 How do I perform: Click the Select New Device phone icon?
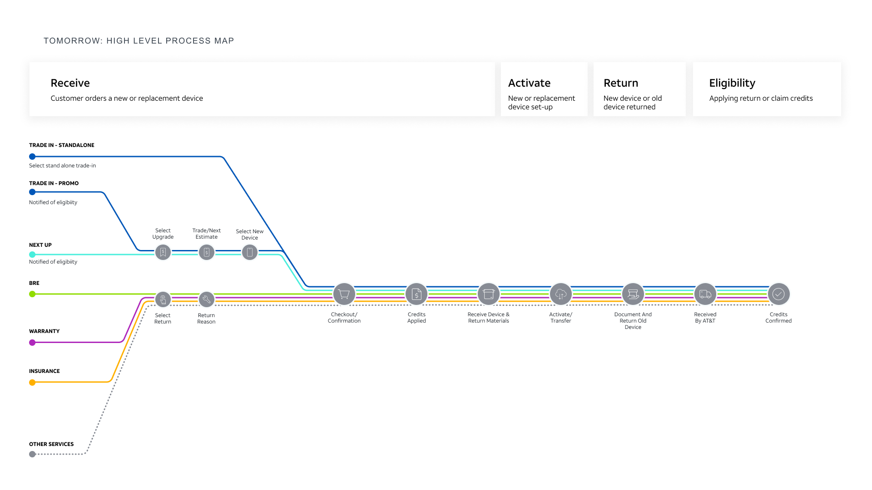(x=250, y=252)
